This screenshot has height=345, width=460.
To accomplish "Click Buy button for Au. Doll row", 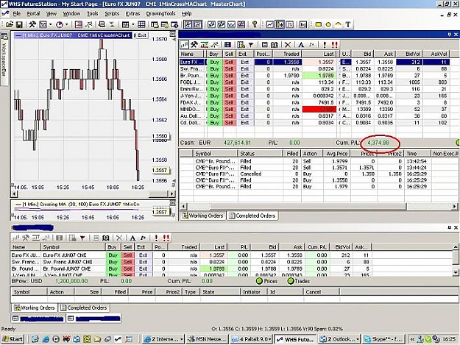I will tap(214, 116).
